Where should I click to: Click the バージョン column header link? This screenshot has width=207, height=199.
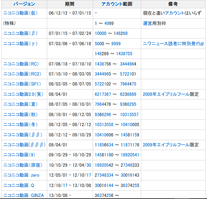coord(24,4)
